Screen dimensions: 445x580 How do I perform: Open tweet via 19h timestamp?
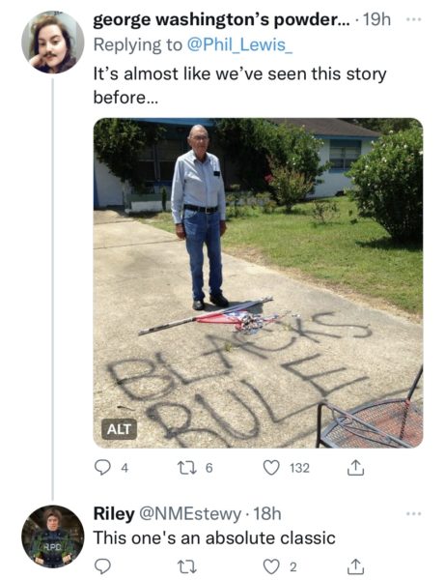click(x=376, y=20)
